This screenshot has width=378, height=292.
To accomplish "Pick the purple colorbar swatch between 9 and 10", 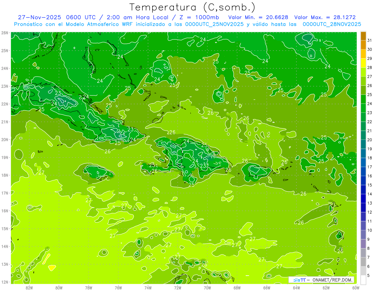I will (363, 235).
